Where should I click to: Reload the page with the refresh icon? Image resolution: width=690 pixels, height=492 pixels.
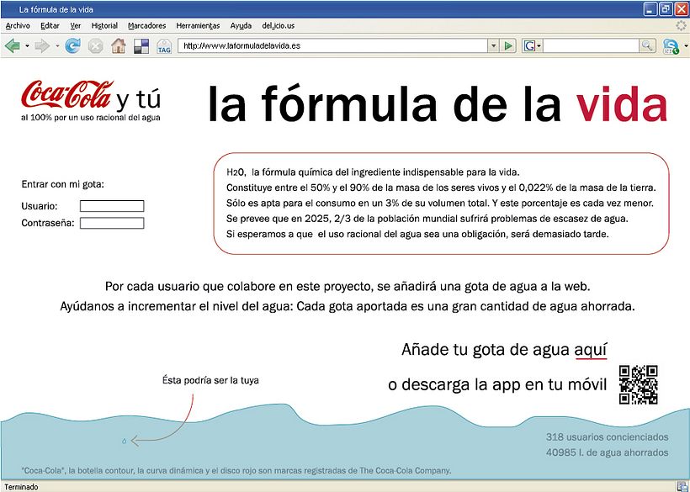[72, 45]
